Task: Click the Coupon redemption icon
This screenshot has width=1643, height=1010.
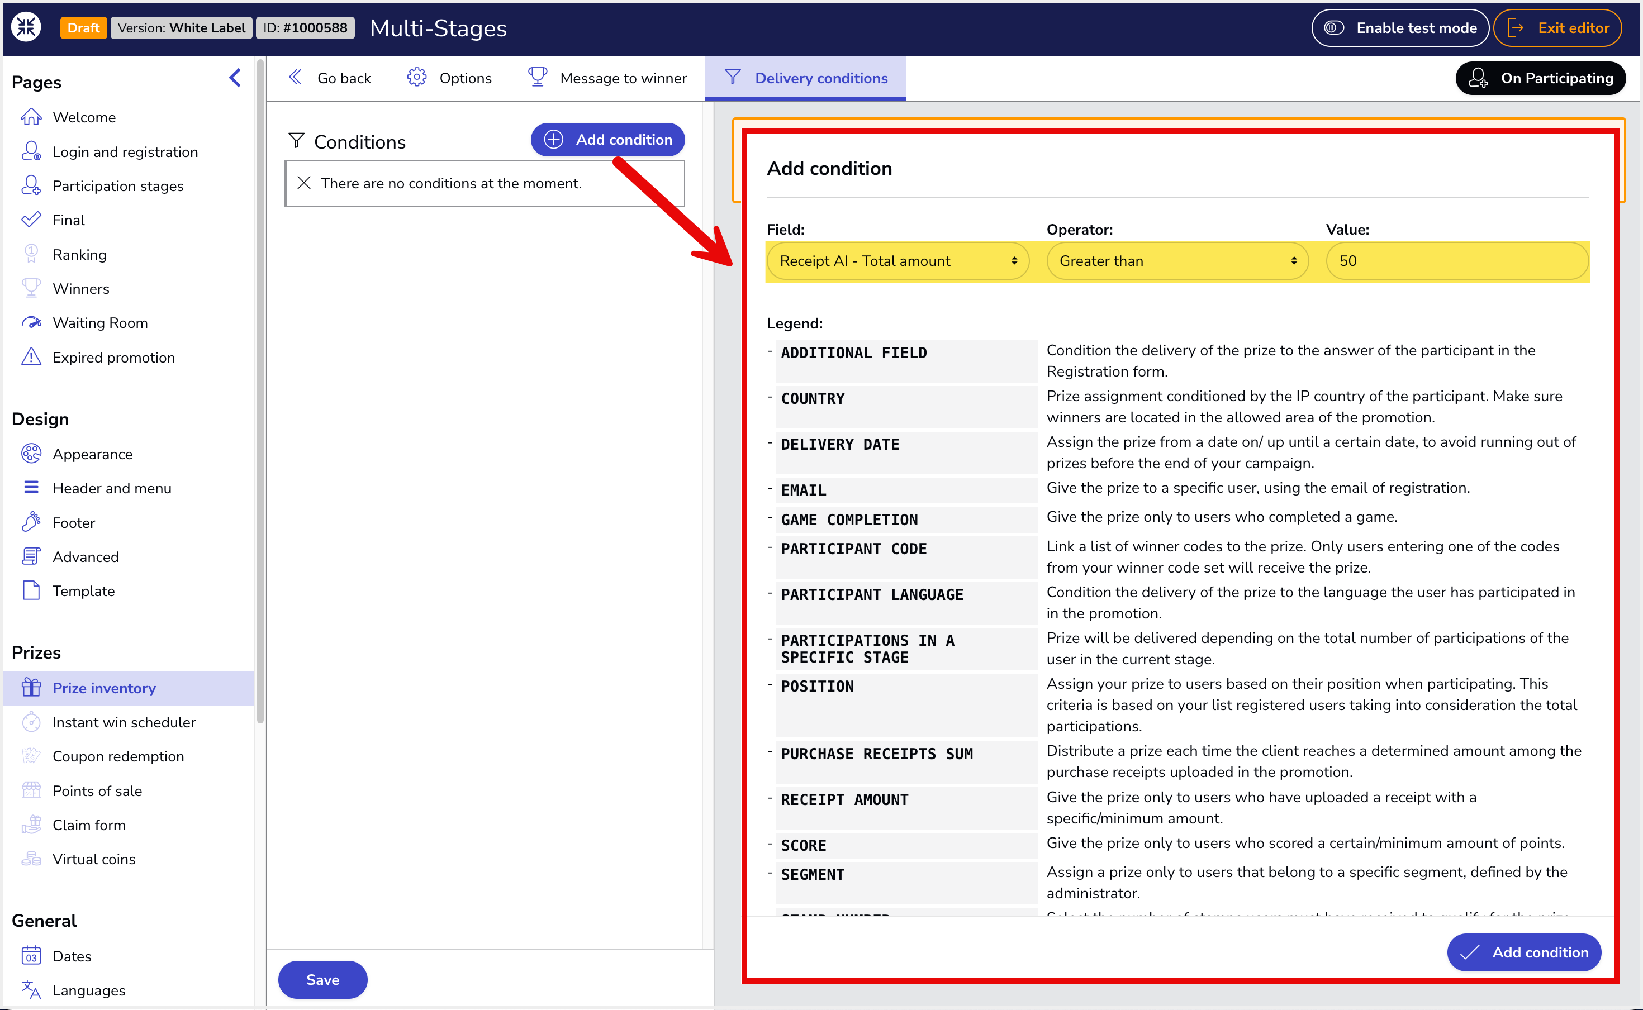Action: (x=31, y=755)
